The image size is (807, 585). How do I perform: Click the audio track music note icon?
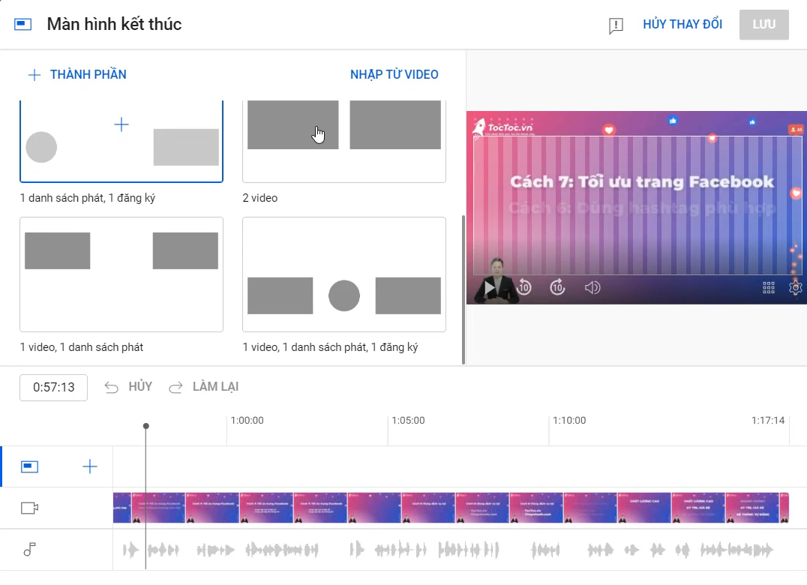click(x=30, y=550)
